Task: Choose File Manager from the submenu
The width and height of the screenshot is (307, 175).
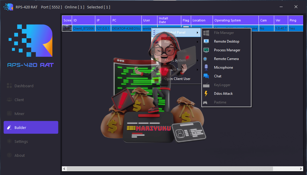Action: (x=224, y=33)
